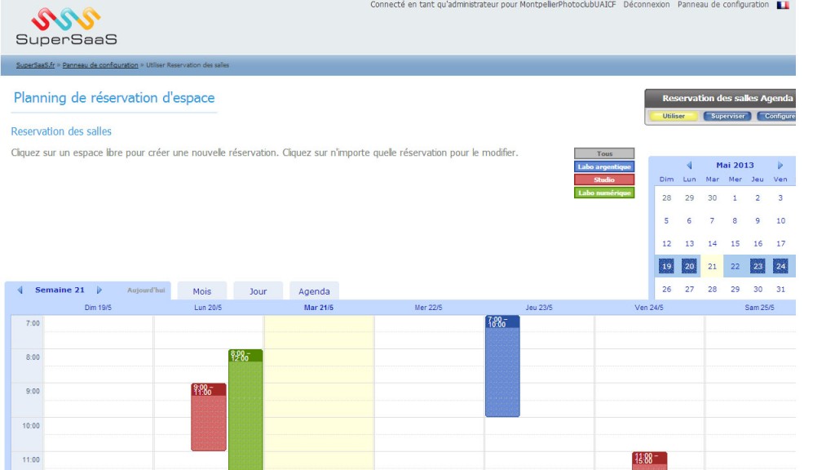Click the Mer 22/5 column header
The width and height of the screenshot is (835, 470).
(428, 308)
